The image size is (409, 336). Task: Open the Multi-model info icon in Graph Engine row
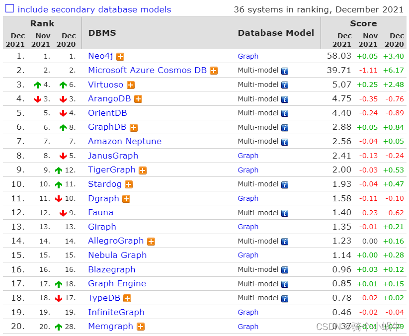point(285,284)
